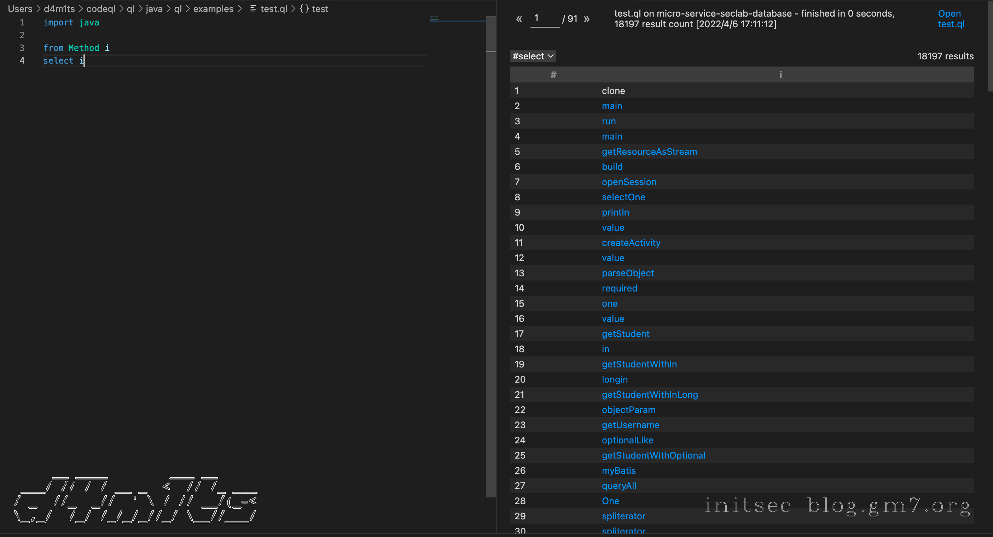Click getResourceAsStream result link
The width and height of the screenshot is (993, 537).
[x=649, y=152]
